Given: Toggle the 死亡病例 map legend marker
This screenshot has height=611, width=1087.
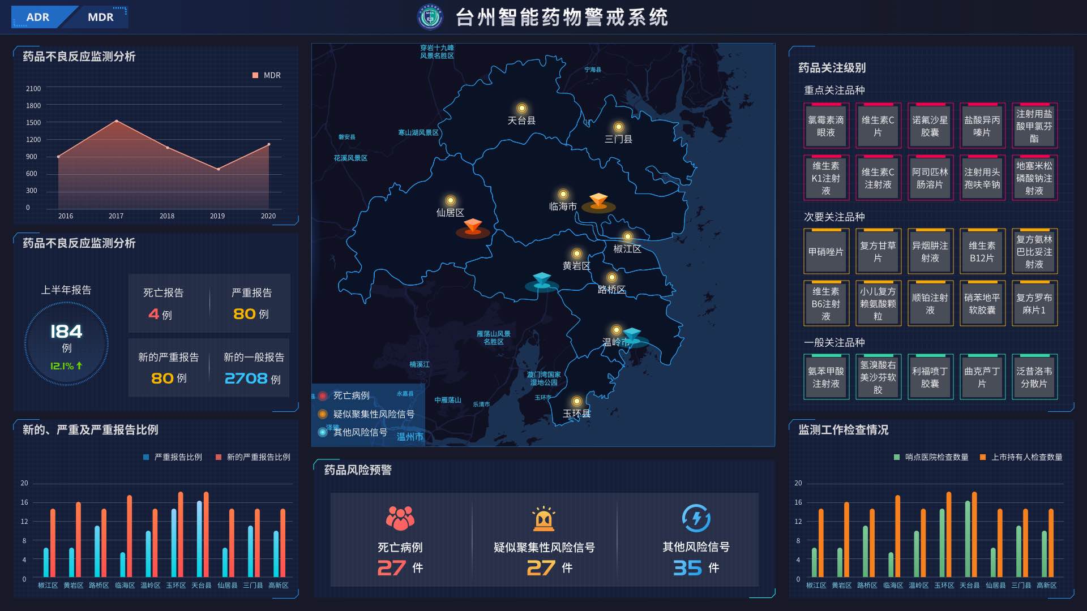Looking at the screenshot, I should [323, 396].
